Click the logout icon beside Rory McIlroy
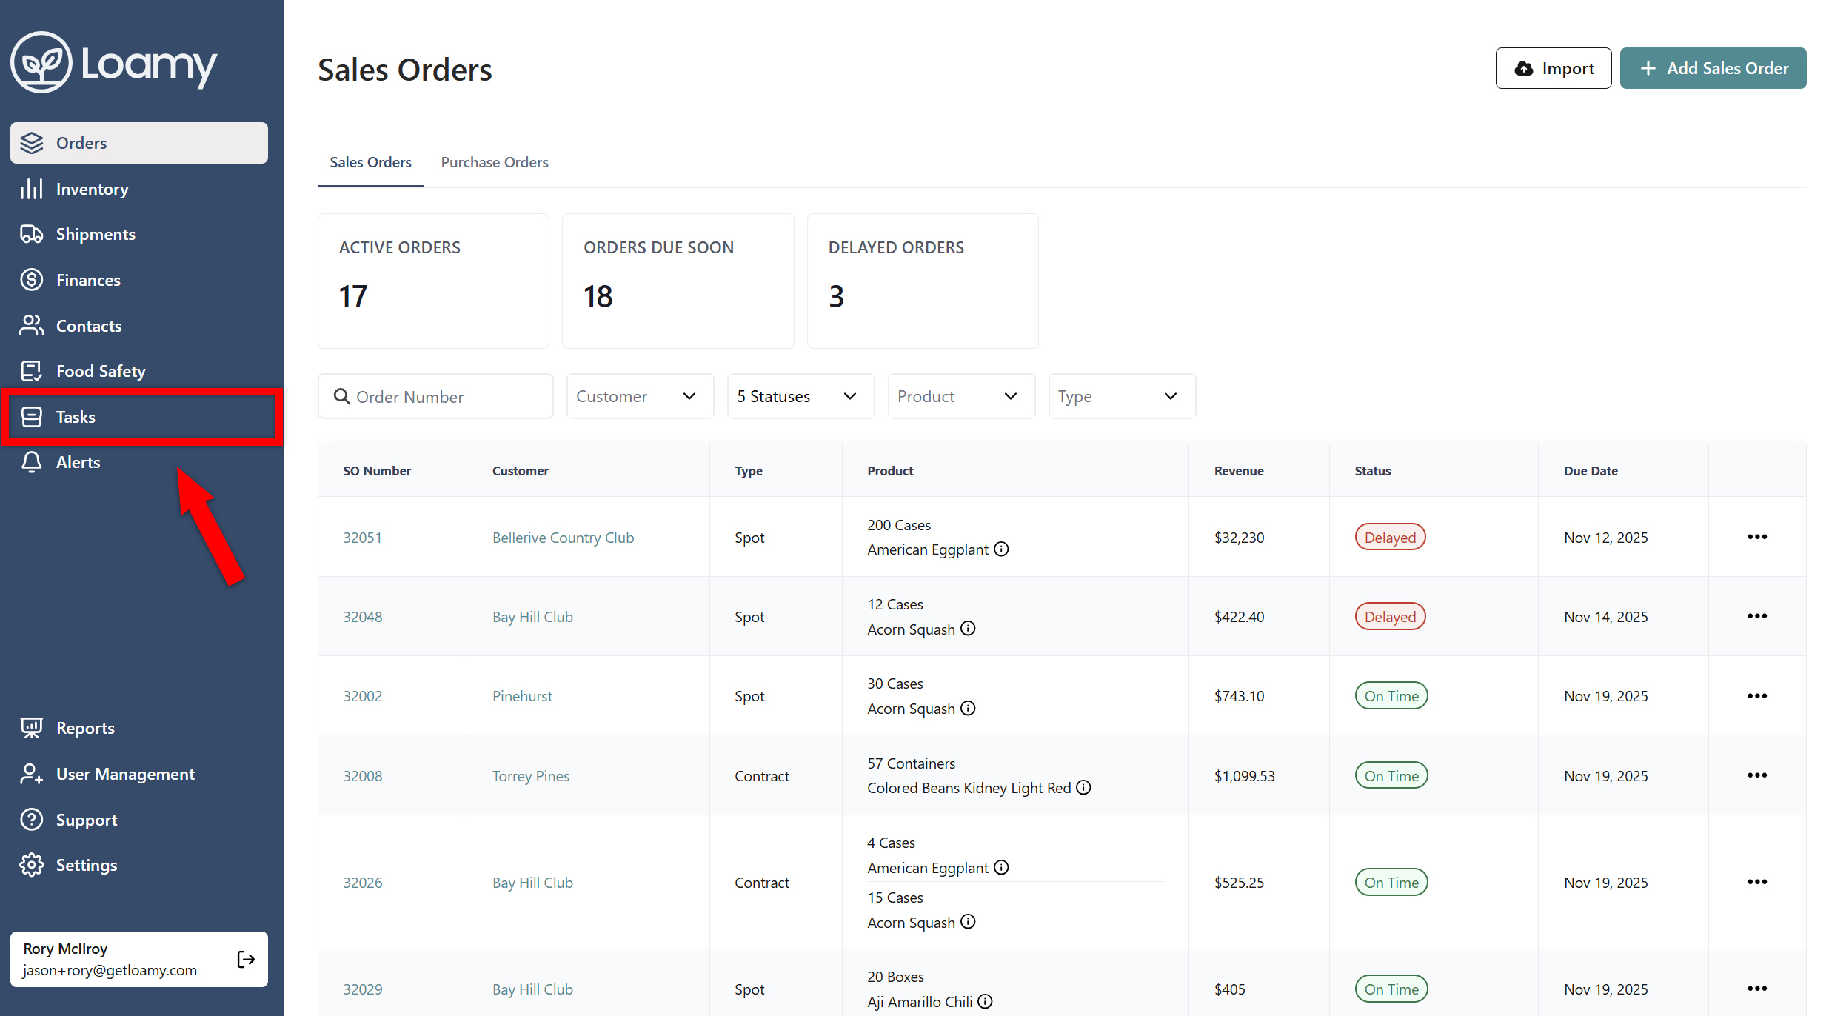 pyautogui.click(x=246, y=959)
